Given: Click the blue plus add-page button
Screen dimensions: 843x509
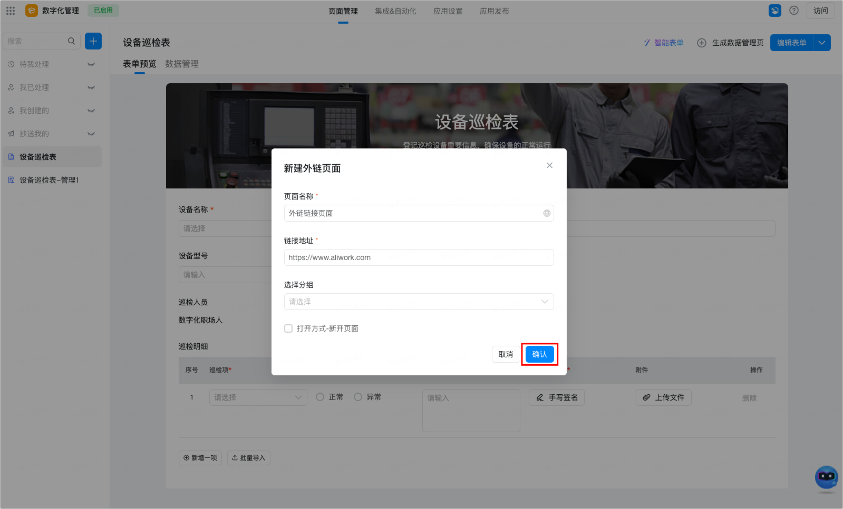Looking at the screenshot, I should coord(93,41).
